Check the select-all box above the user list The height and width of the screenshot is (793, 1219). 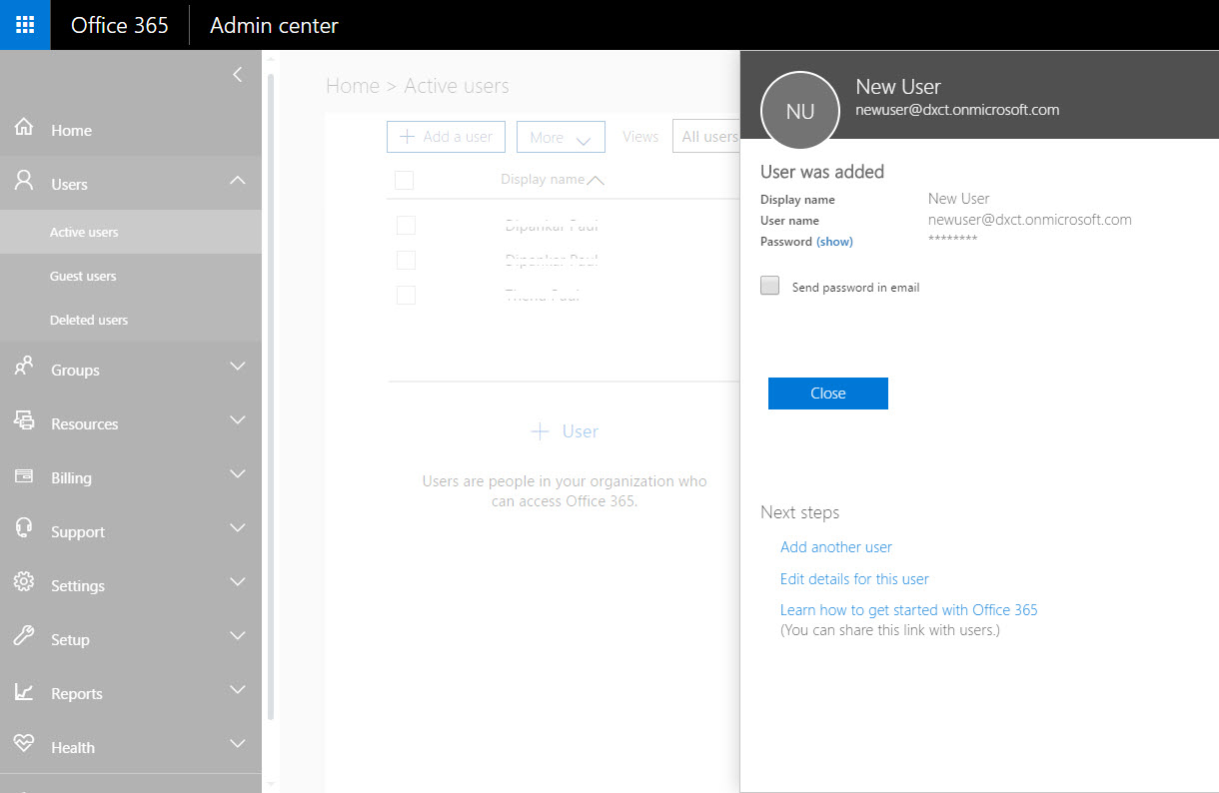[x=404, y=180]
